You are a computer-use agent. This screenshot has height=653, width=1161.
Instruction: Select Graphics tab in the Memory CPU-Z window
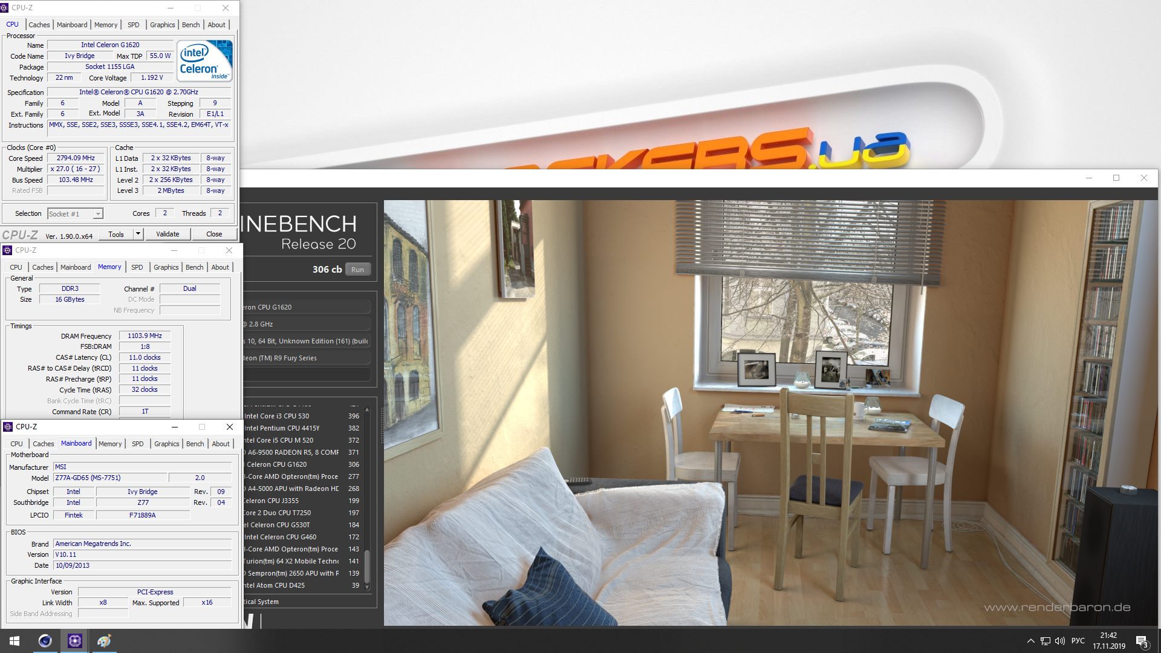point(166,267)
